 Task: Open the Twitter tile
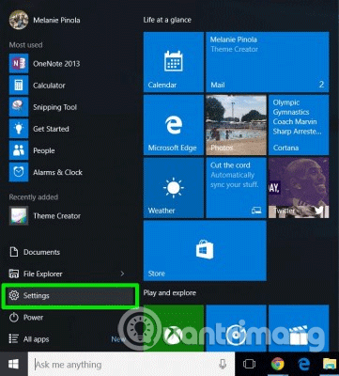coord(299,188)
